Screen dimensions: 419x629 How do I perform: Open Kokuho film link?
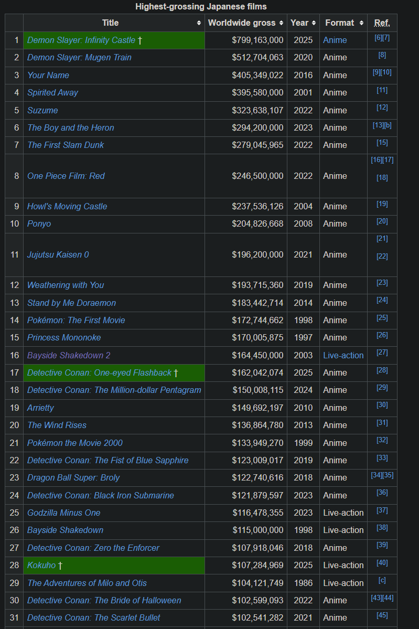[42, 565]
